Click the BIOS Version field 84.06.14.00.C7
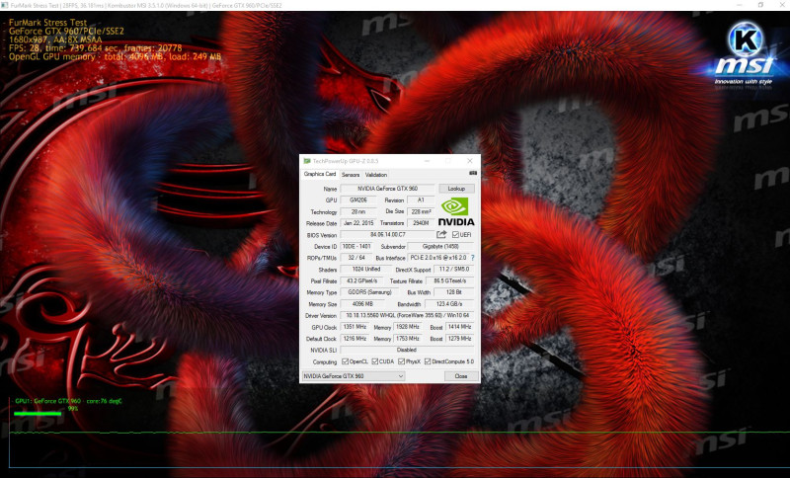Viewport: 790px width, 478px height. [387, 235]
